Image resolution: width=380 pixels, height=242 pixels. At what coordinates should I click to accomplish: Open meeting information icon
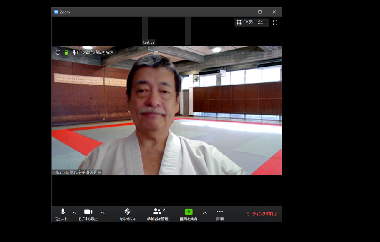(x=58, y=52)
